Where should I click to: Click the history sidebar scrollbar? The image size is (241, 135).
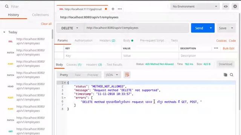tap(52, 34)
